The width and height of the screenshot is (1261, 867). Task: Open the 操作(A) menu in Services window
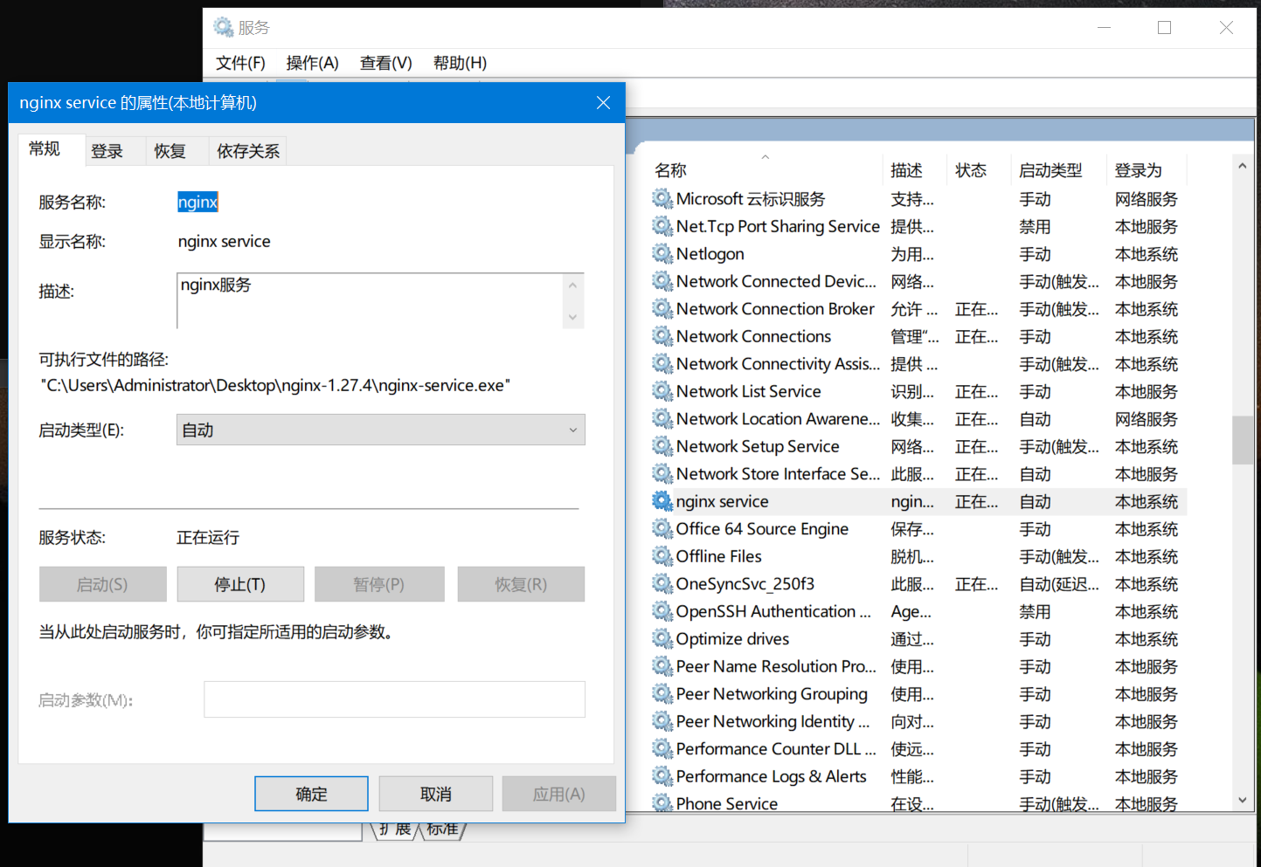tap(312, 63)
